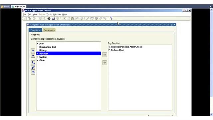Click the Cut scissors toolbar icon

pyautogui.click(x=64, y=19)
